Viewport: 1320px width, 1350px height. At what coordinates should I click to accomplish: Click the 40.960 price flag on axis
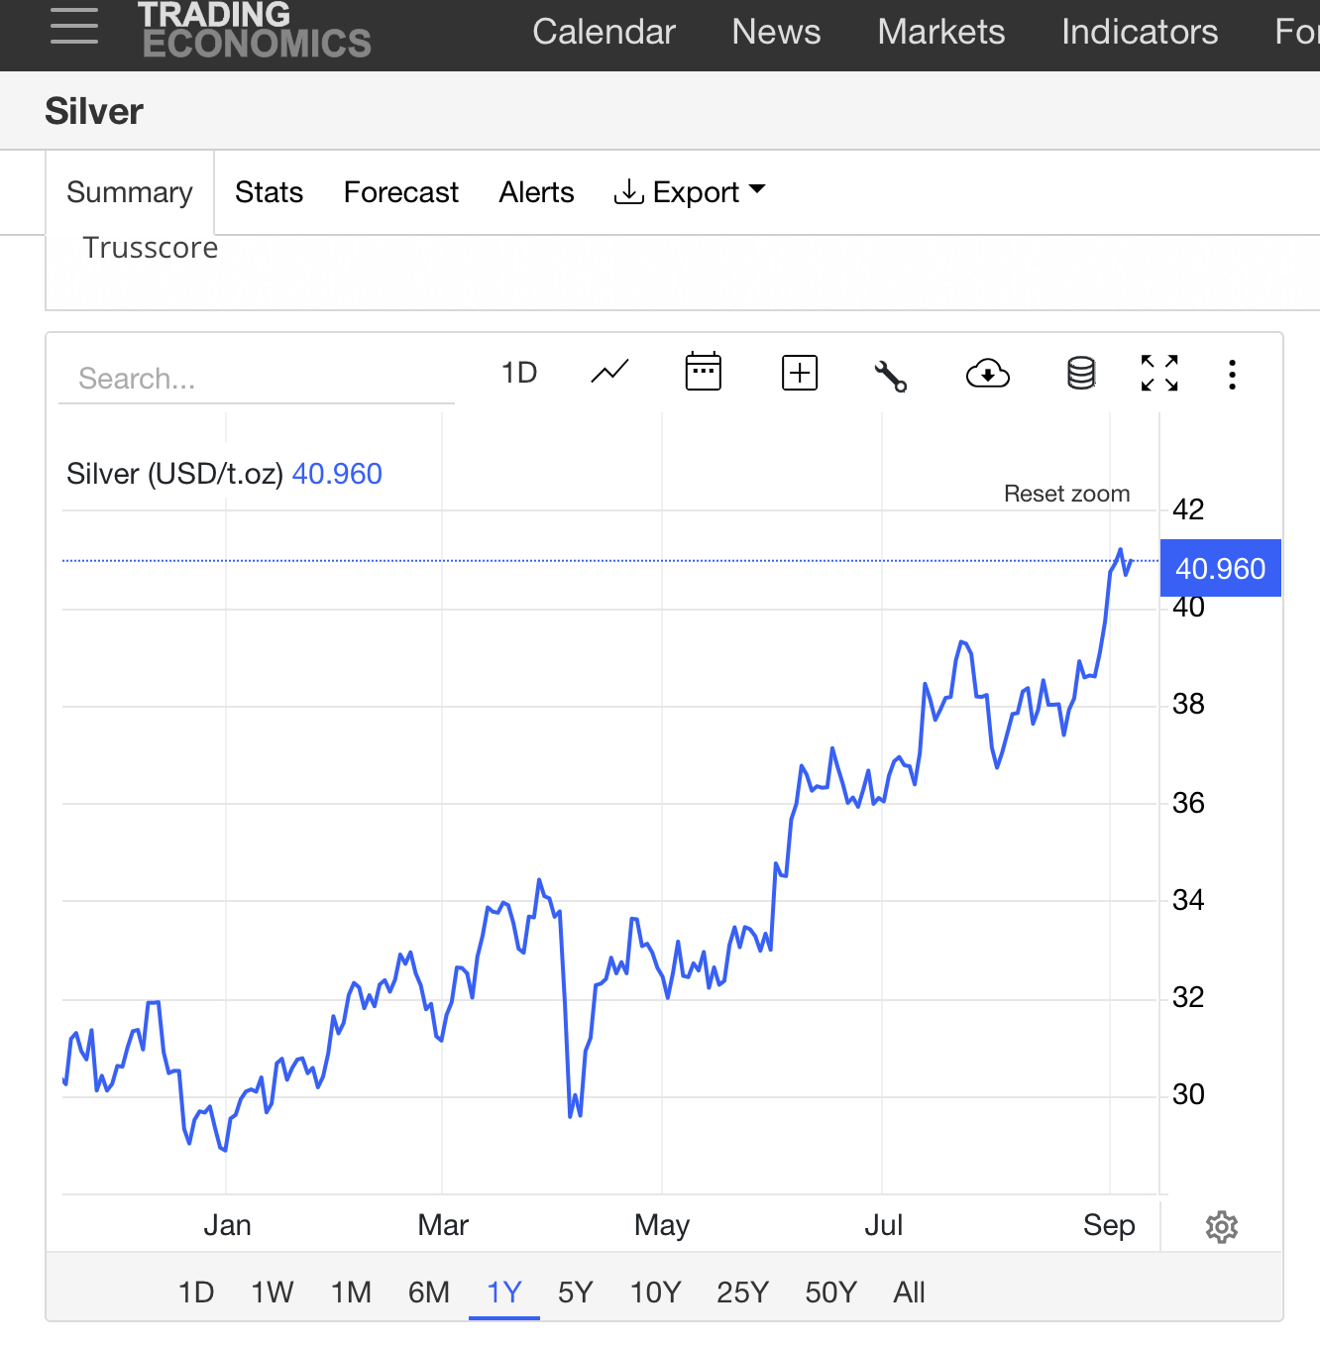(1220, 568)
